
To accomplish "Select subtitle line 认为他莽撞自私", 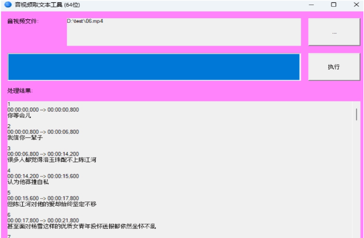I will pyautogui.click(x=28, y=182).
